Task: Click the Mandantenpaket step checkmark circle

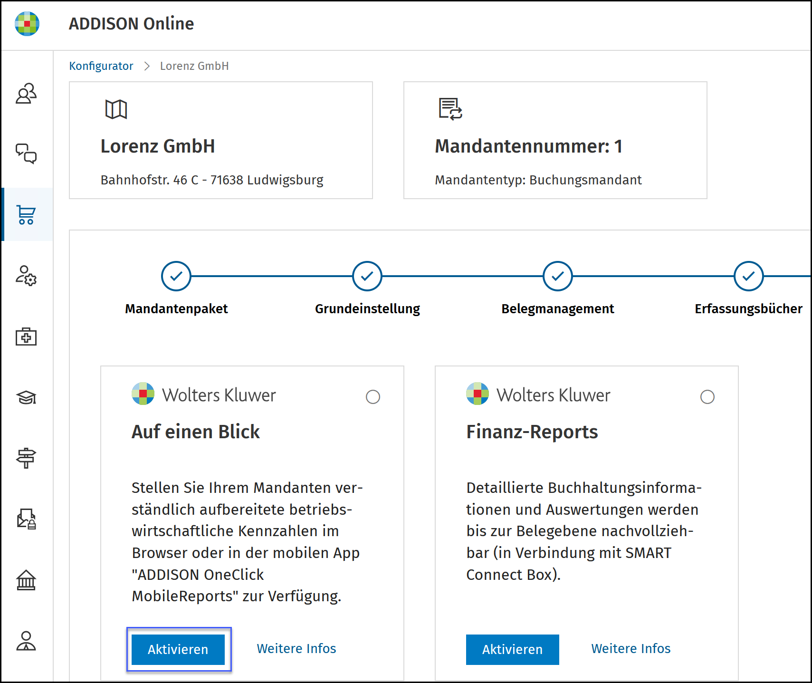Action: coord(176,276)
